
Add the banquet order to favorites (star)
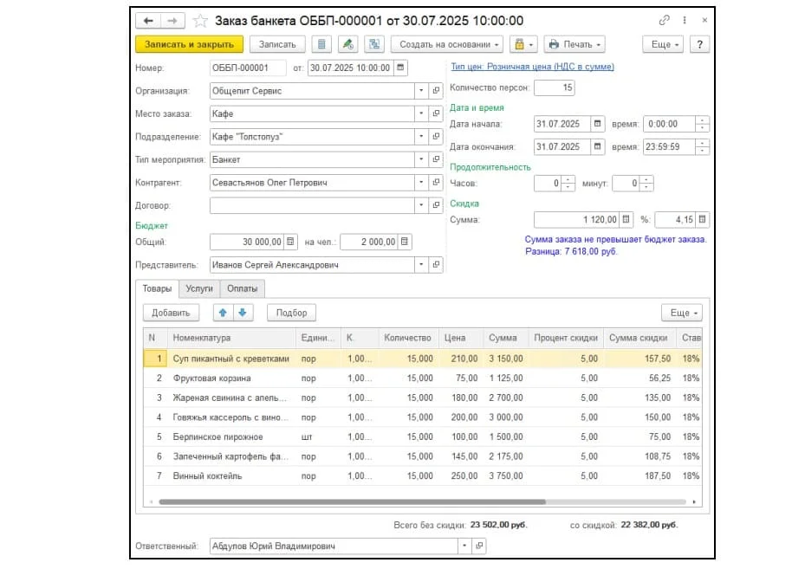(200, 21)
